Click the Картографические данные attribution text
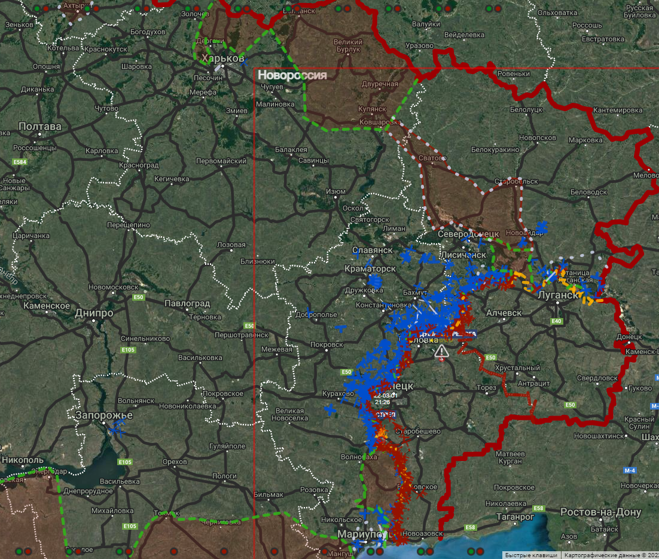This screenshot has width=659, height=559. point(611,555)
